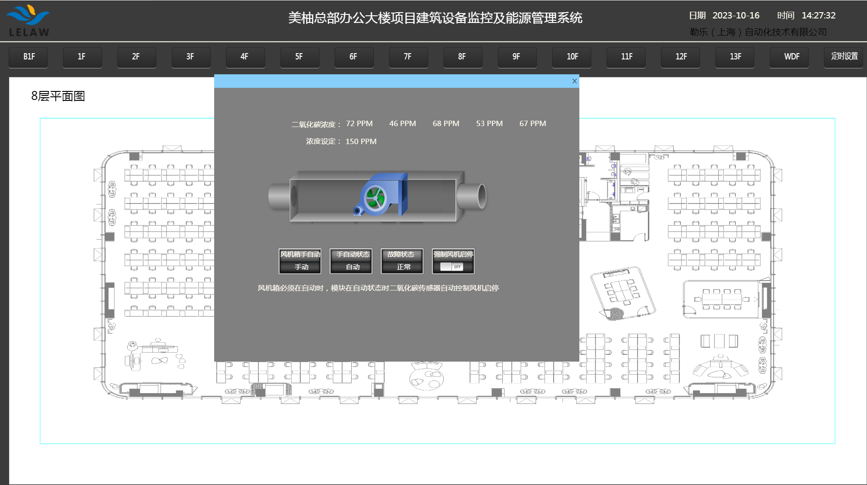
Task: Click the 风机箱手自动 status box
Action: click(300, 261)
